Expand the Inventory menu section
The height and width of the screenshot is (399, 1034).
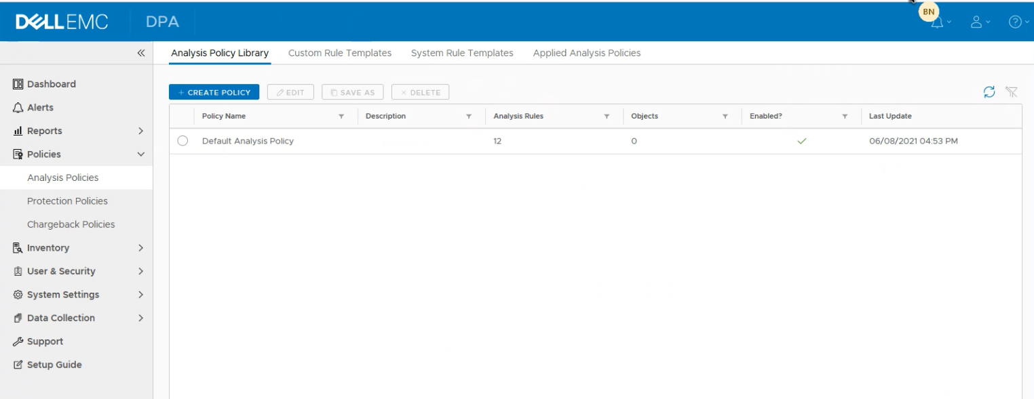(x=141, y=248)
